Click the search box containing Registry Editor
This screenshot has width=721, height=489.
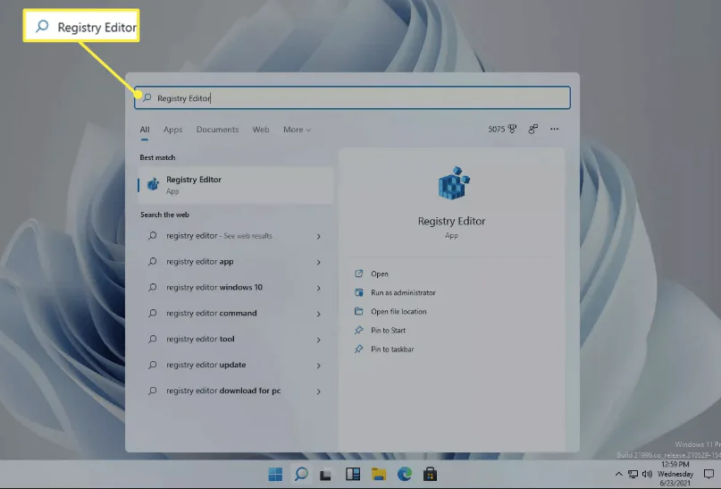coord(352,97)
